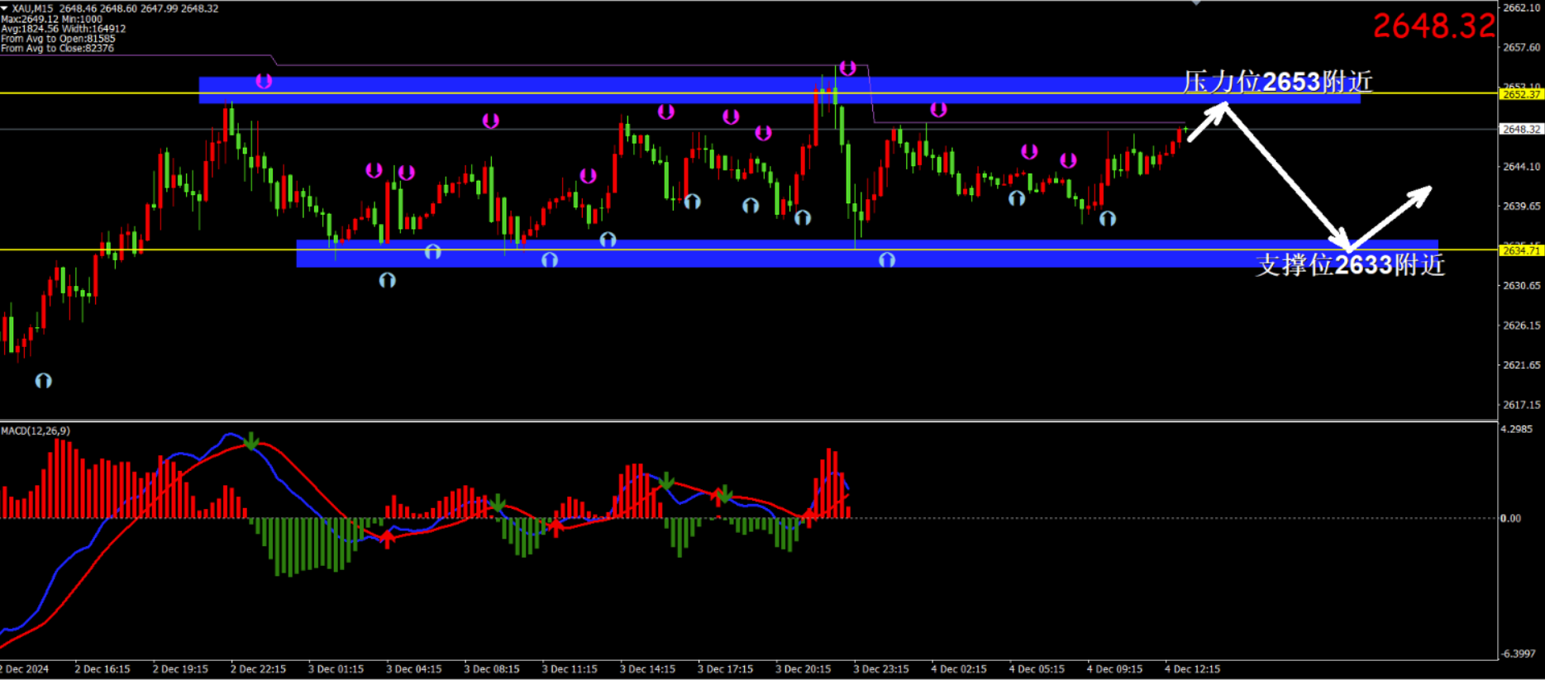The height and width of the screenshot is (680, 1545).
Task: Select the current price 2648.32 axis tag
Action: [x=1521, y=130]
